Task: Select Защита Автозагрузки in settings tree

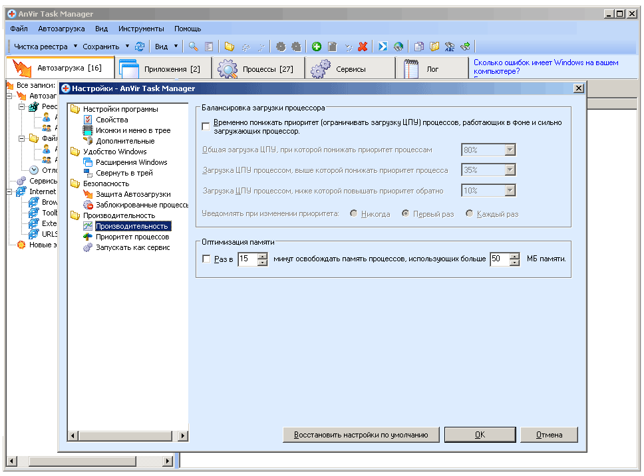Action: pyautogui.click(x=132, y=194)
